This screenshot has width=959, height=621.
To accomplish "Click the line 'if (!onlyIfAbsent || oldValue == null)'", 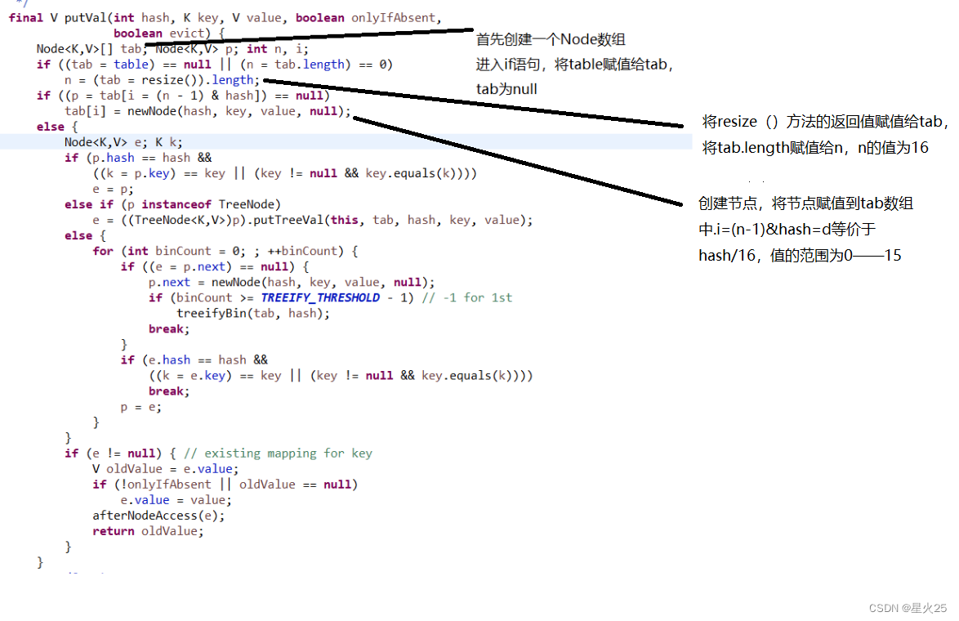I will tap(225, 485).
